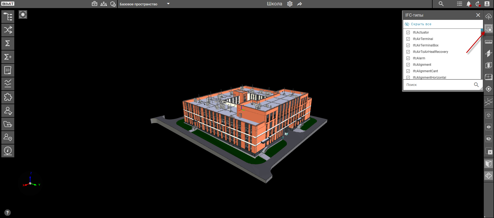Click the fit model to view icon
494x218 pixels.
(23, 14)
